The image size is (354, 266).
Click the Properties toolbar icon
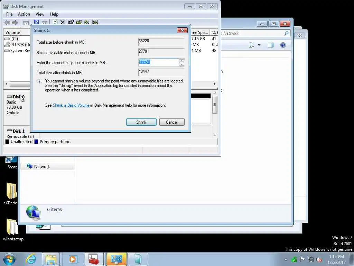pos(71,22)
